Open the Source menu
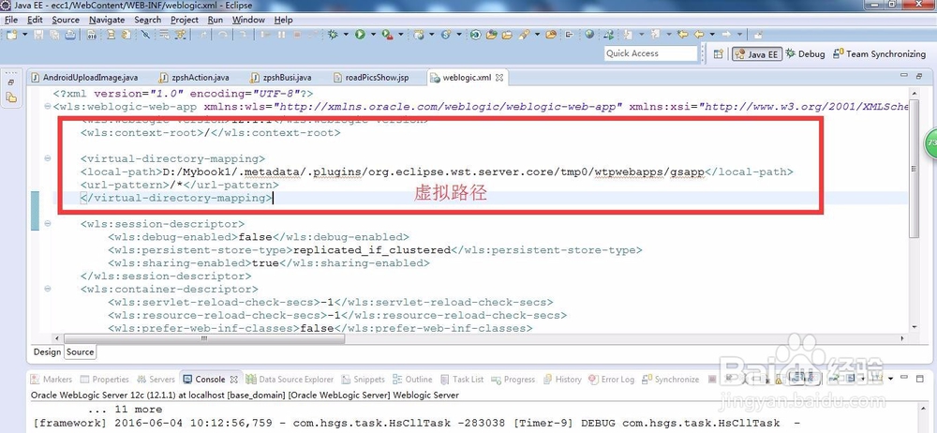 [66, 20]
